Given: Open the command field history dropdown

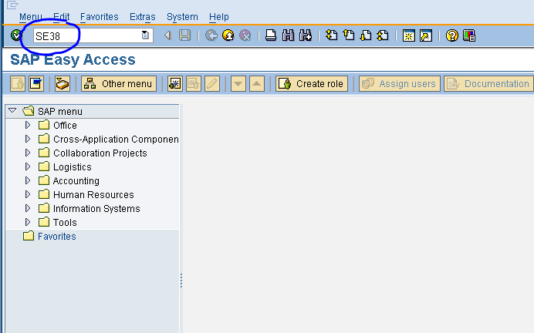Looking at the screenshot, I should [145, 35].
